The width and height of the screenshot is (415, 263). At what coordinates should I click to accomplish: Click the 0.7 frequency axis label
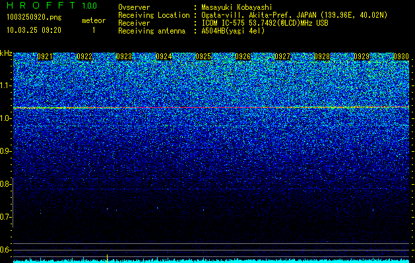[5, 217]
